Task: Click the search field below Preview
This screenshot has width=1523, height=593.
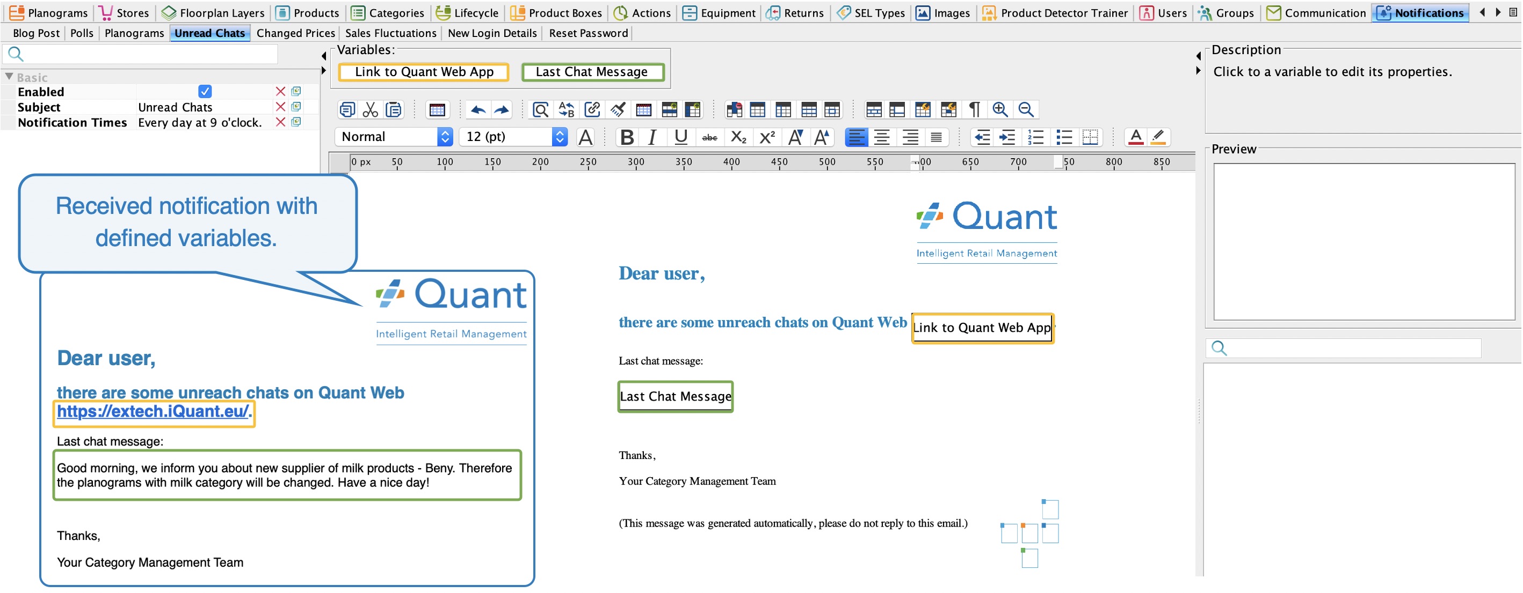Action: pos(1343,349)
